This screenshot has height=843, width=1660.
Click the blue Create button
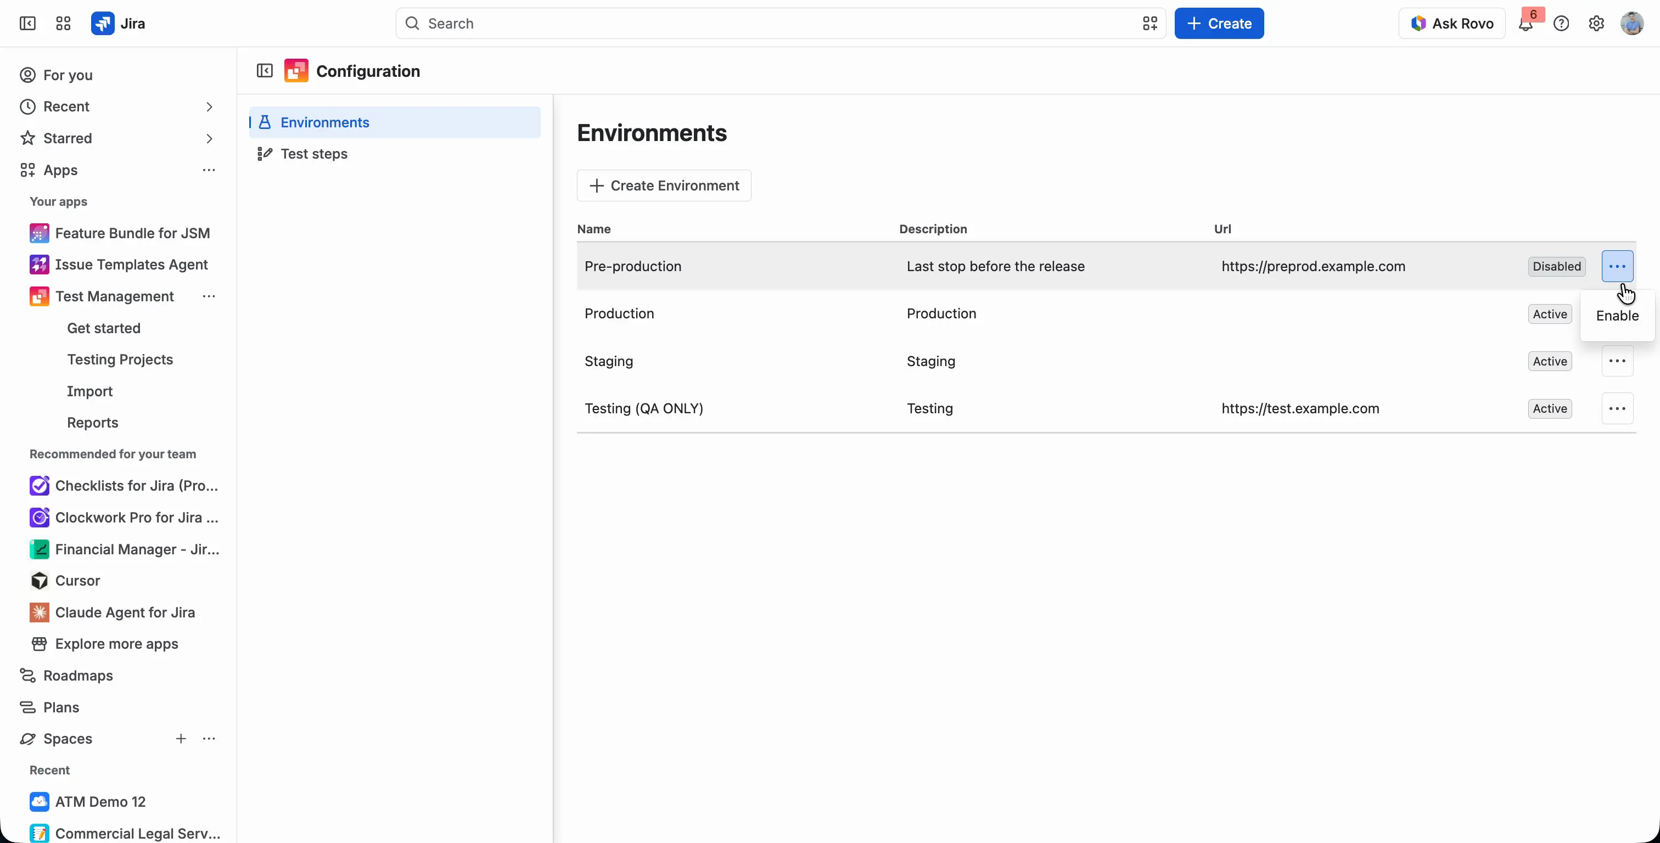pyautogui.click(x=1219, y=24)
